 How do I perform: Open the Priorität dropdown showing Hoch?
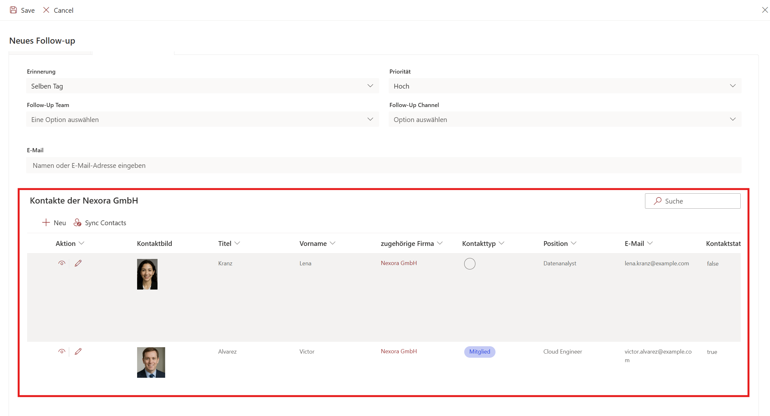pyautogui.click(x=565, y=86)
